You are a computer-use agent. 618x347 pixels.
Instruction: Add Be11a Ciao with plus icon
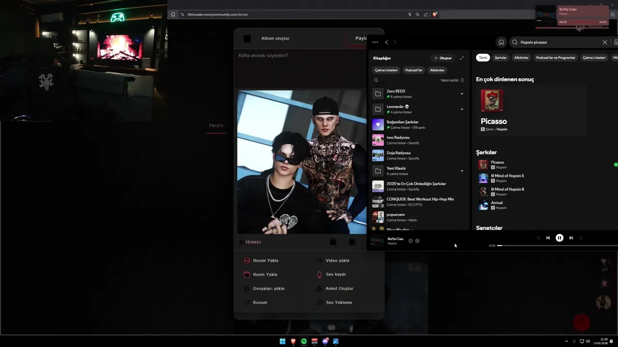click(x=418, y=240)
